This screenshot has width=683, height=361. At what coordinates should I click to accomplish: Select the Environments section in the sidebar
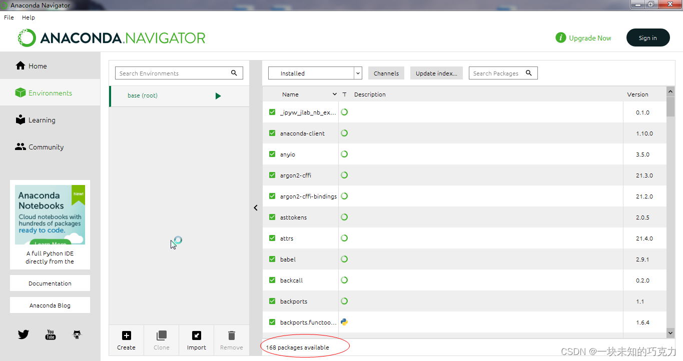point(50,93)
